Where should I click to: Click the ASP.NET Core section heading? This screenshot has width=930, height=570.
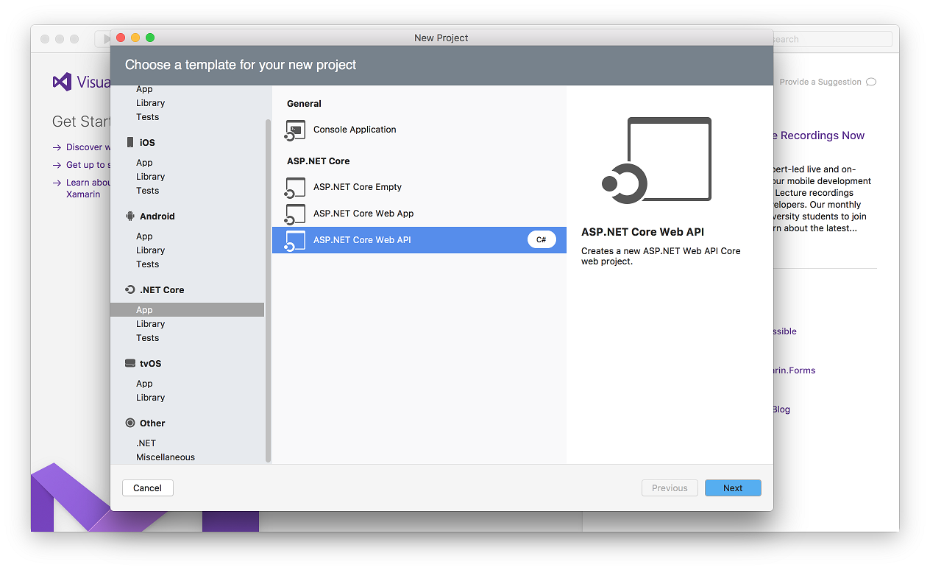319,161
